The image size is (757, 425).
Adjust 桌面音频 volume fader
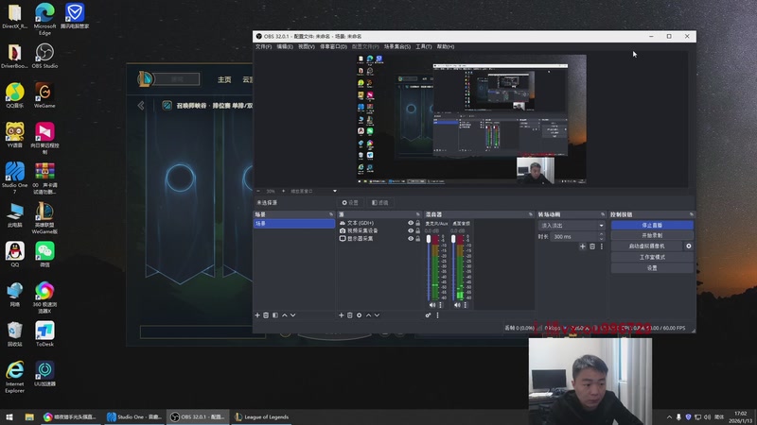[453, 240]
